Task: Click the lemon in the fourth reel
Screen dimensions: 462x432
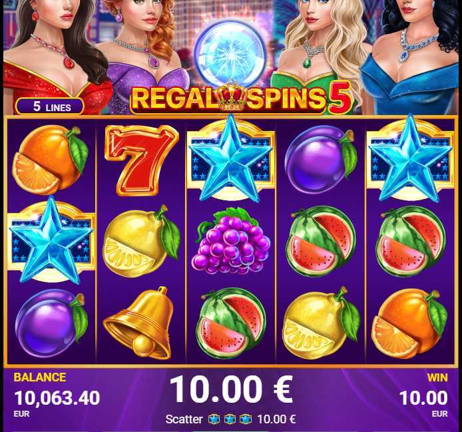Action: (321, 324)
